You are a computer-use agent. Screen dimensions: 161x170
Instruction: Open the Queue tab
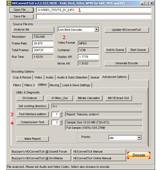pos(95,77)
